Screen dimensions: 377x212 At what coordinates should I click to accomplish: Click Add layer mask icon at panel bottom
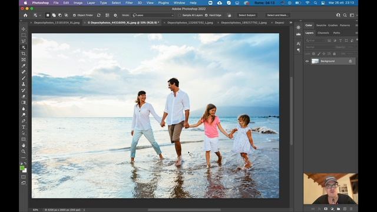(x=326, y=209)
